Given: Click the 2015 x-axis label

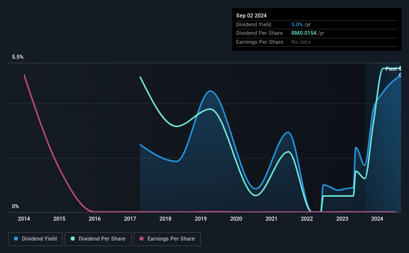Looking at the screenshot, I should pyautogui.click(x=59, y=219).
